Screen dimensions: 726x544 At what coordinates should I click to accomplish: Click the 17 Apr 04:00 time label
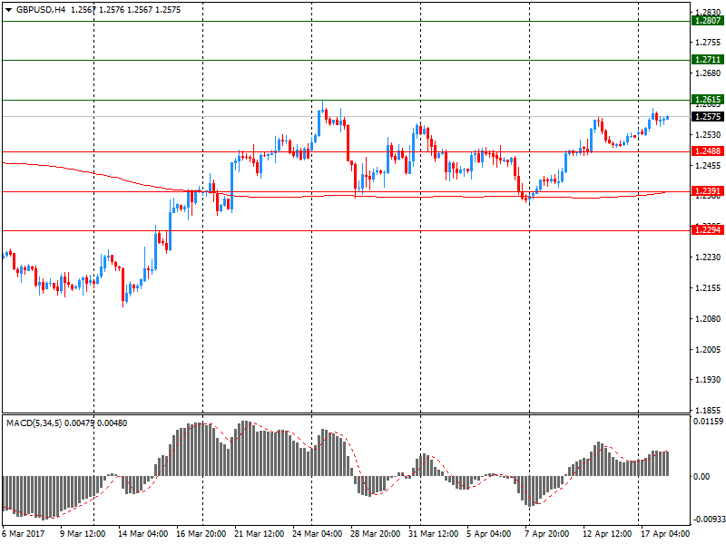[x=665, y=534]
